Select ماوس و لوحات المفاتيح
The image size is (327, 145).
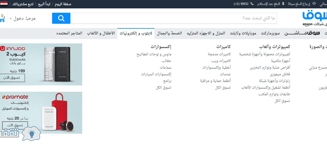(x=154, y=54)
